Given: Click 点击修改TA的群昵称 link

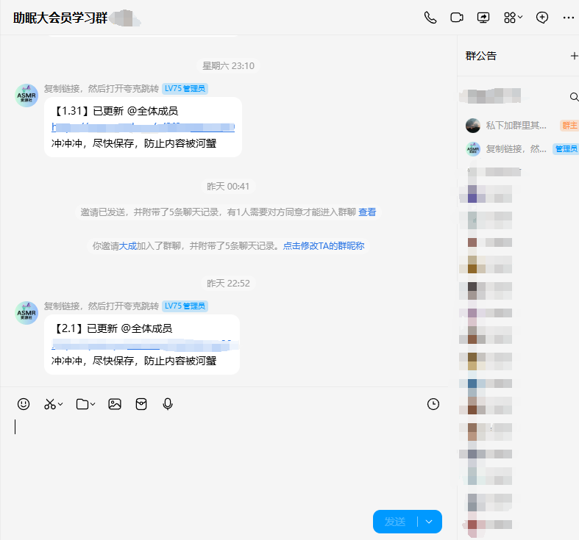Looking at the screenshot, I should click(x=324, y=245).
